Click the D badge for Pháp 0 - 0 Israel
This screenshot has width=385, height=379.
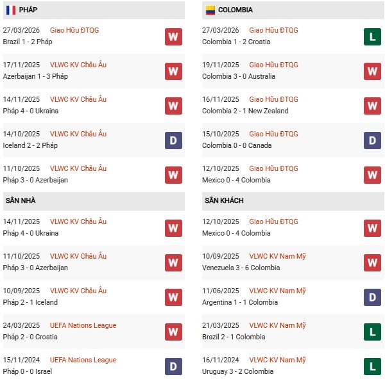[173, 366]
